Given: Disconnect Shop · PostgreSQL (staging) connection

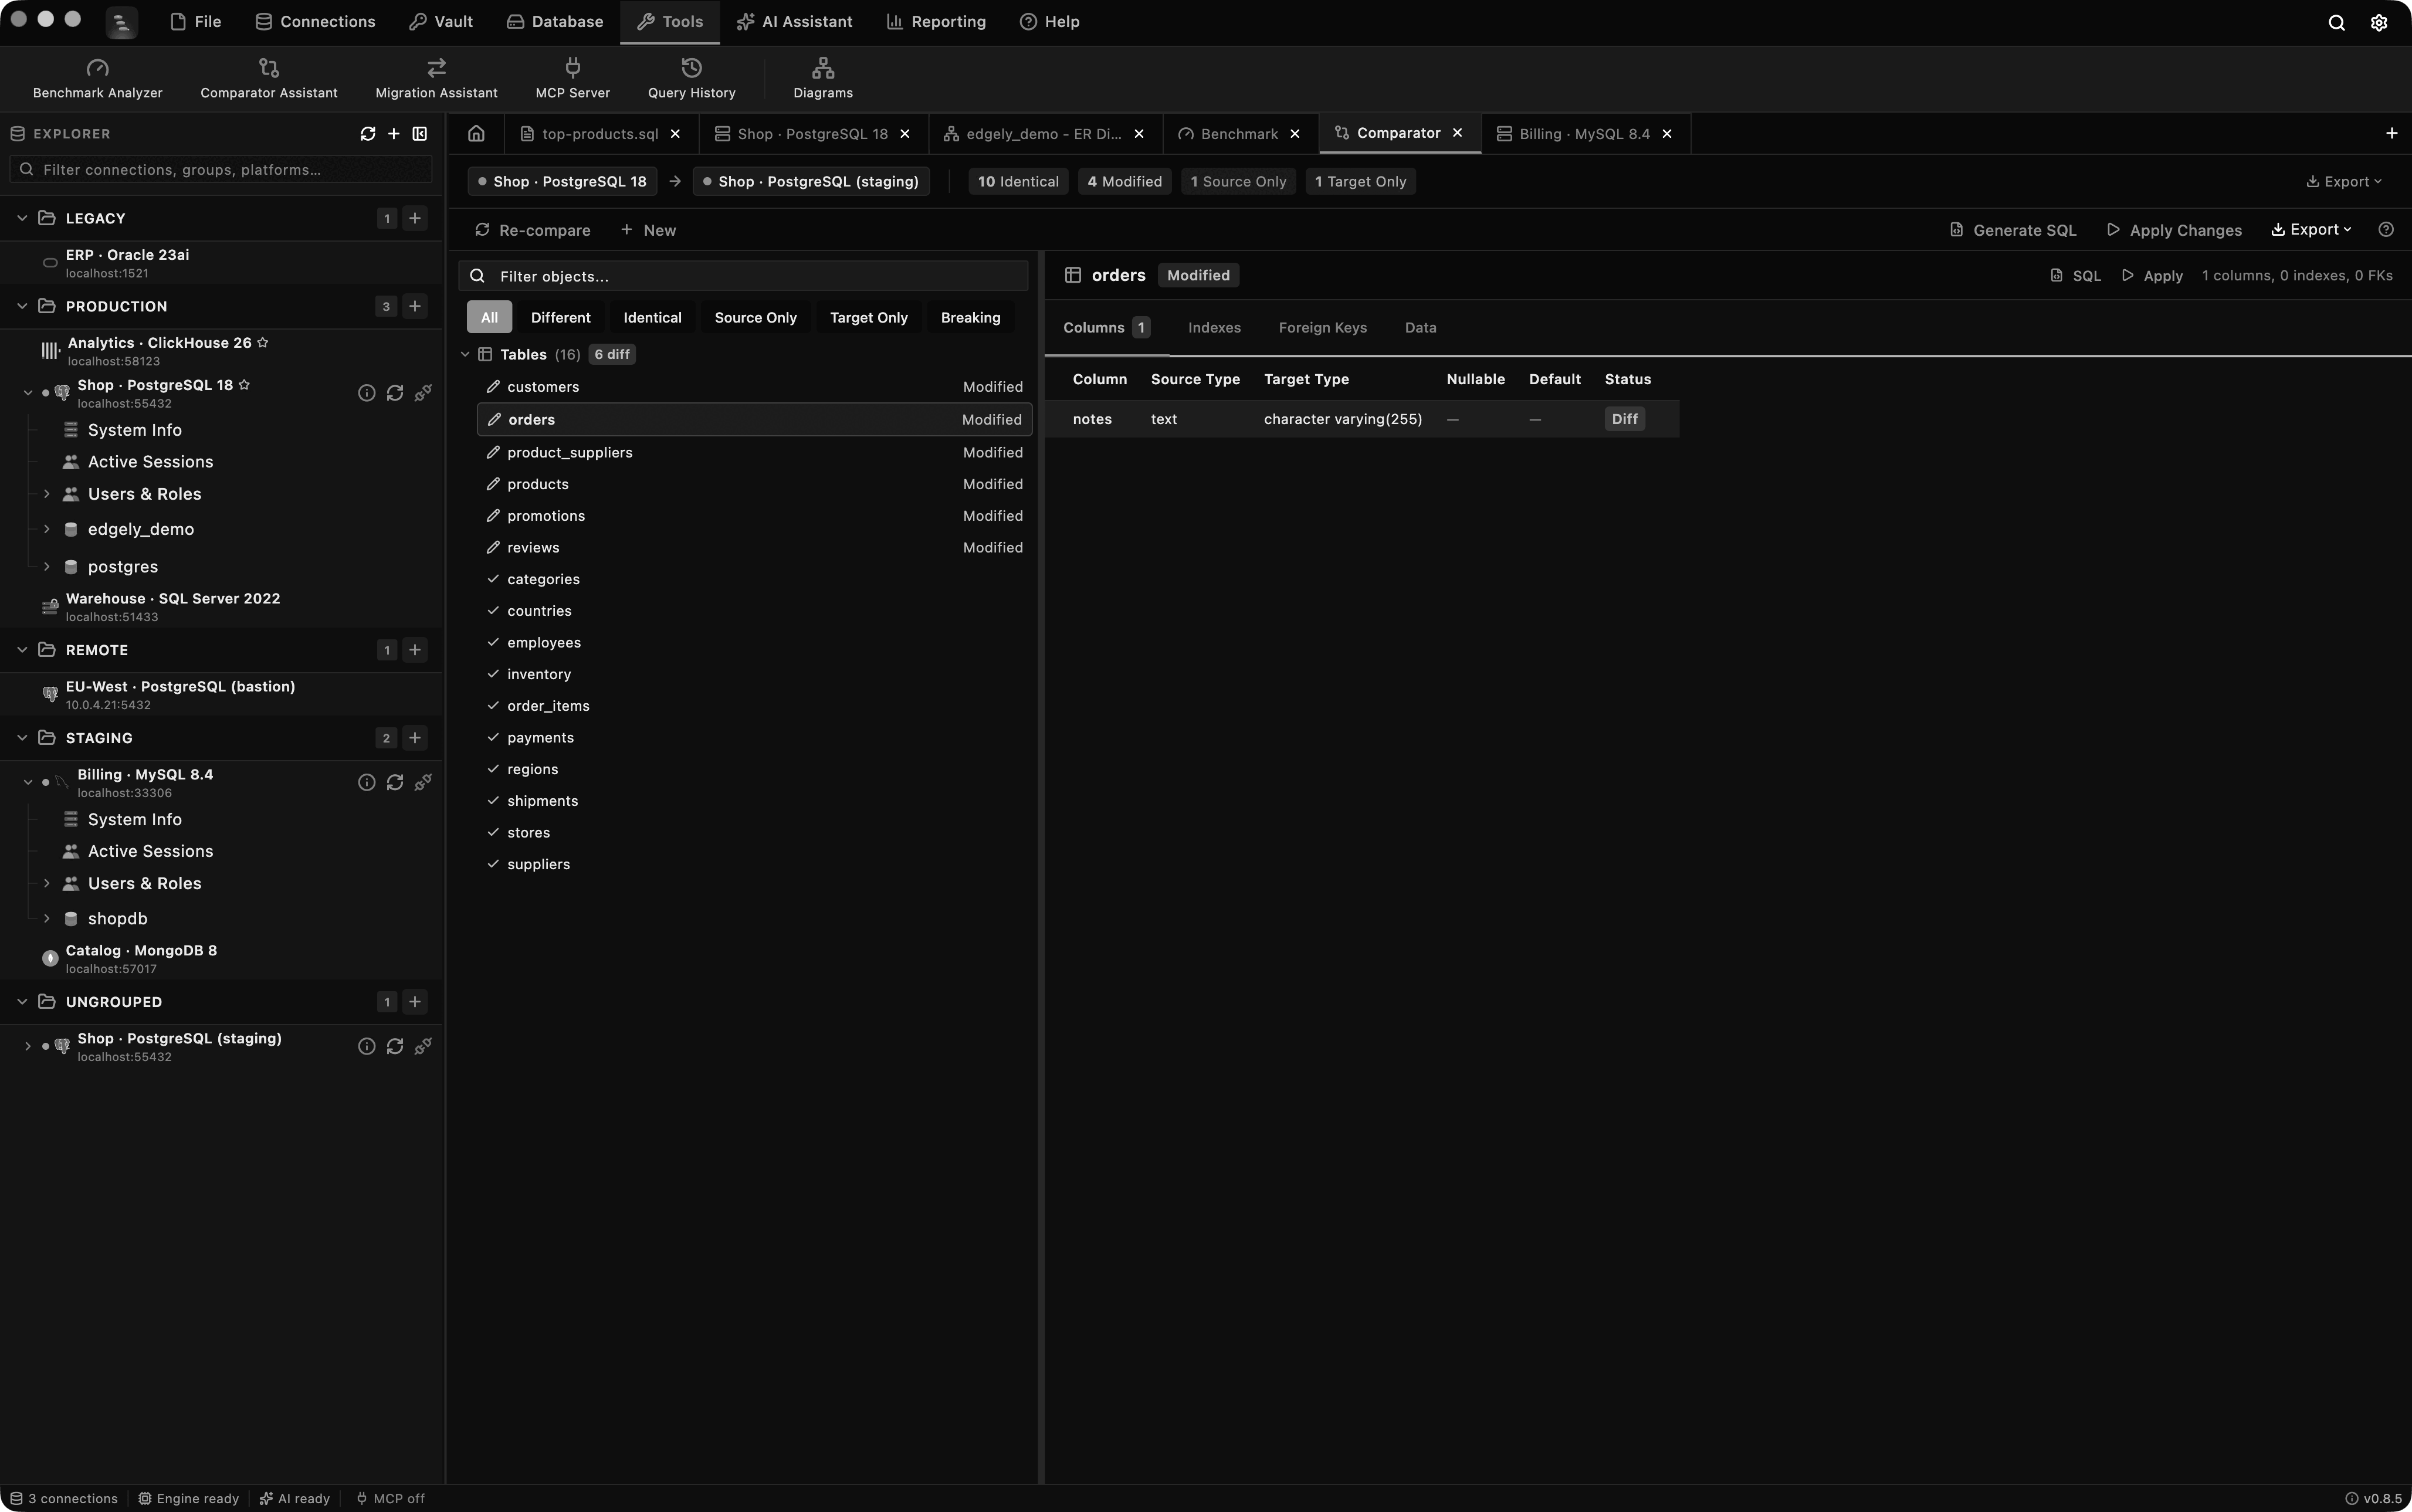Looking at the screenshot, I should click(x=423, y=1046).
